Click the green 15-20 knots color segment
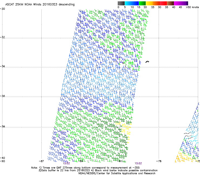The width and height of the screenshot is (200, 175). 142,3
